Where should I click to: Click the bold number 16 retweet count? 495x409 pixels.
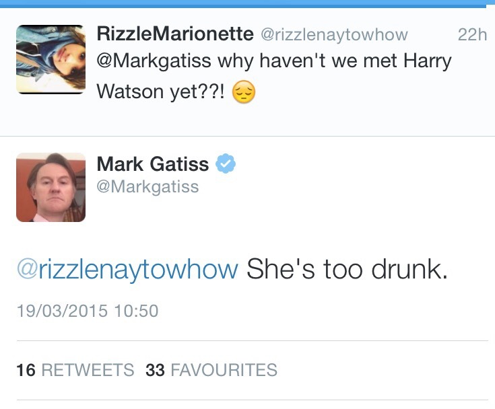tap(26, 370)
